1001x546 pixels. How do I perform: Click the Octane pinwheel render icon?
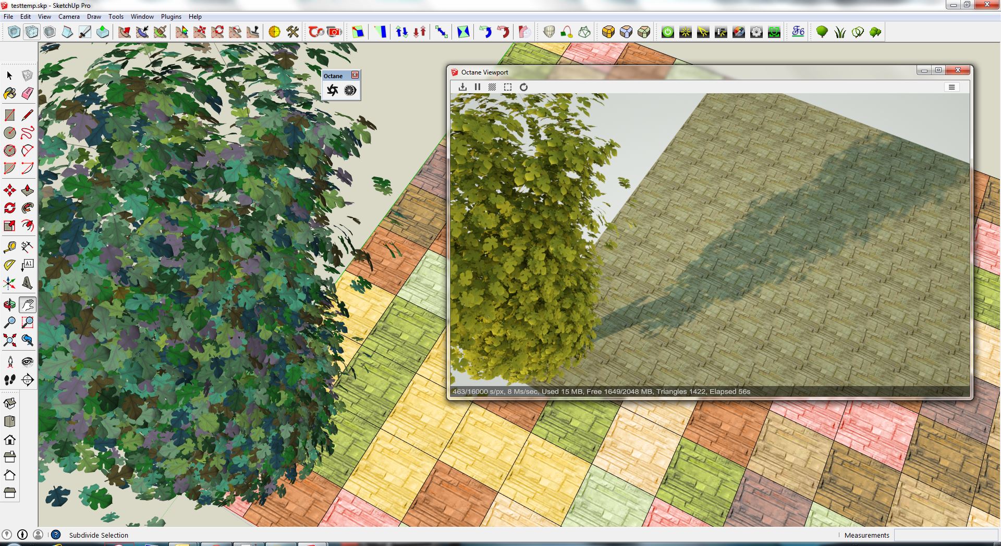(x=333, y=90)
